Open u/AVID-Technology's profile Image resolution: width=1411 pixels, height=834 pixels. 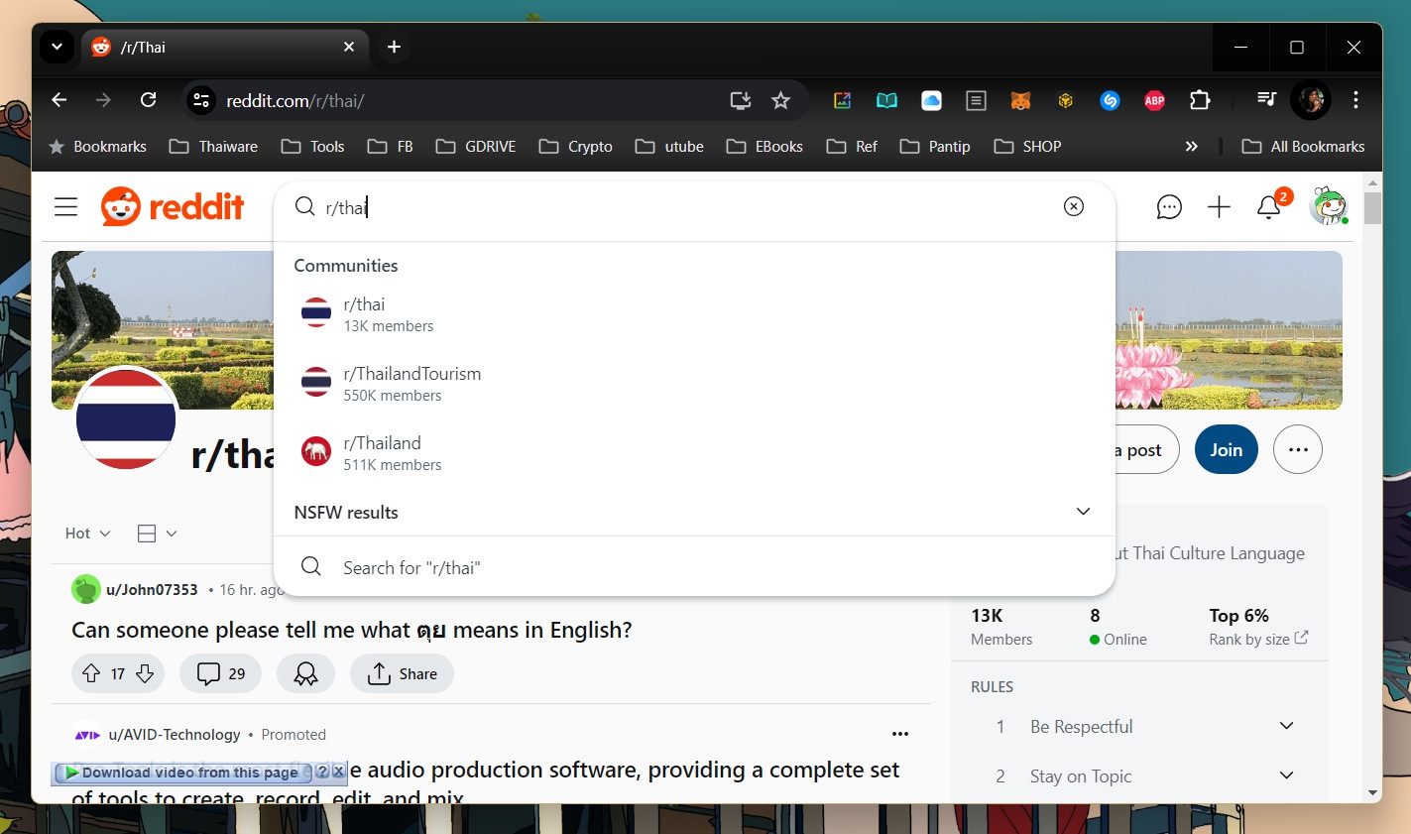click(175, 734)
